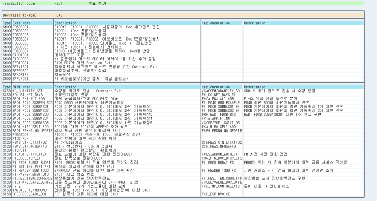
Task: Click BAdI name FI_PAYREF_BADI_010
Action: point(30,174)
